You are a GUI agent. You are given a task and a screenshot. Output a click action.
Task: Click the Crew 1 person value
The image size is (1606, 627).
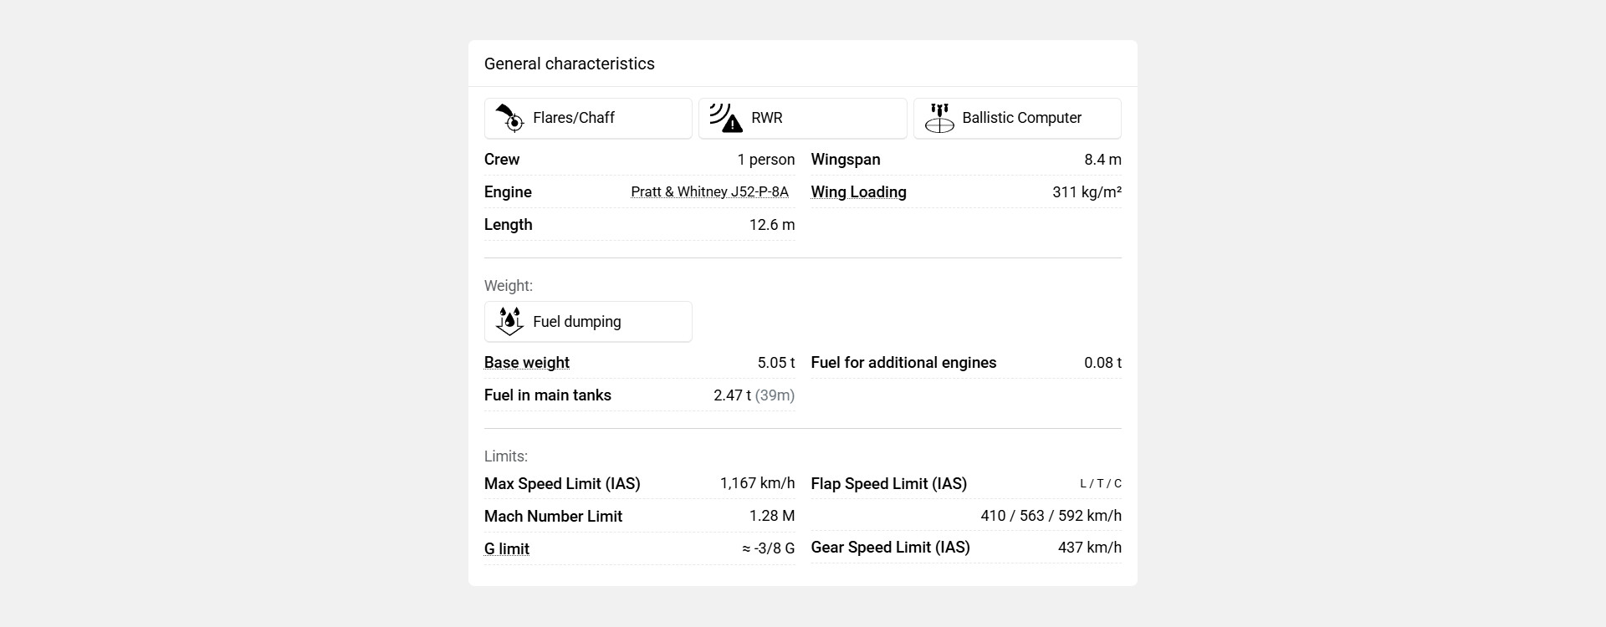[765, 160]
